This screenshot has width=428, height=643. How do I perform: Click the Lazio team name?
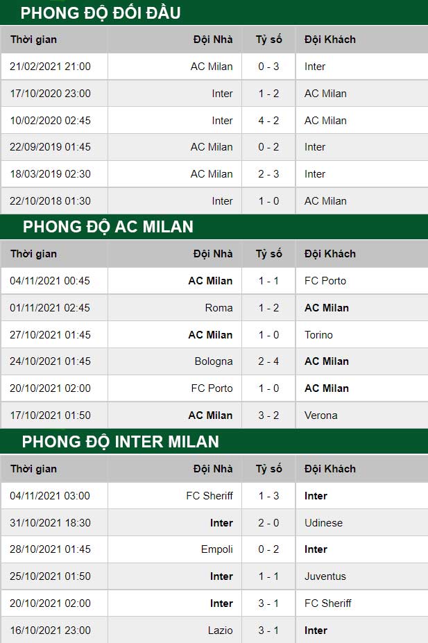(x=221, y=631)
